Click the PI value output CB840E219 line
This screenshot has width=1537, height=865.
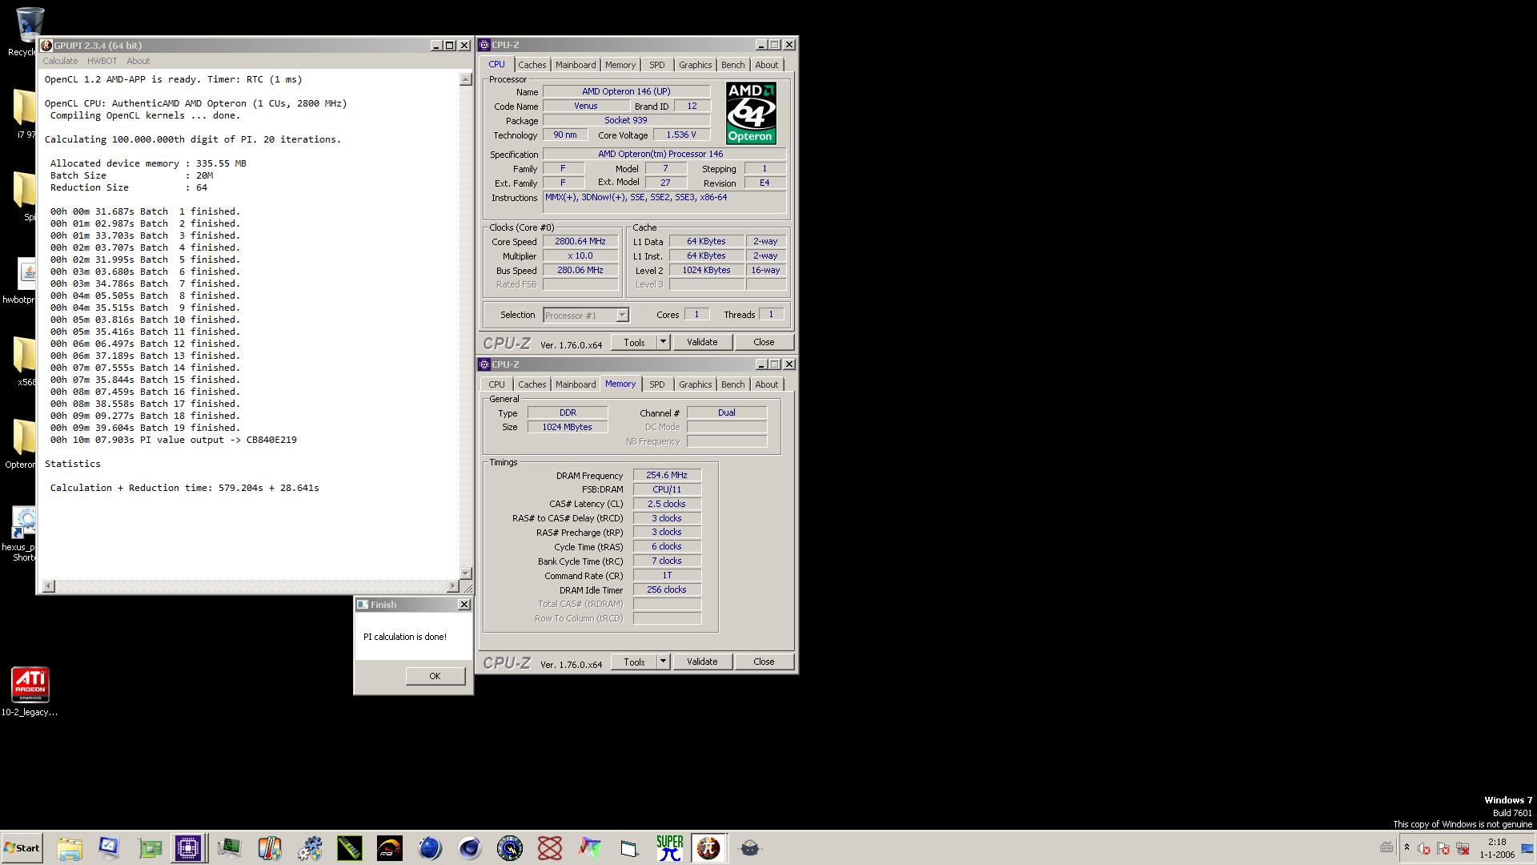tap(174, 440)
